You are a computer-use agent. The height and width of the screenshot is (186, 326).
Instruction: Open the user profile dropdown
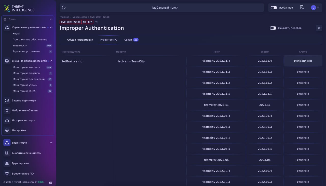pos(315,8)
